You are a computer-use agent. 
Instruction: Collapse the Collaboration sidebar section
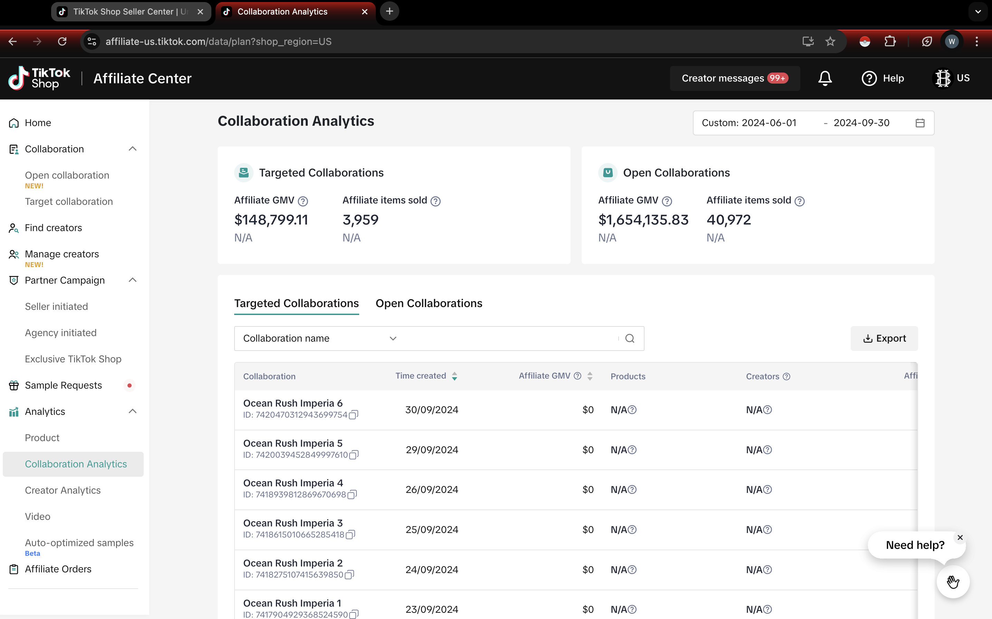pyautogui.click(x=132, y=149)
